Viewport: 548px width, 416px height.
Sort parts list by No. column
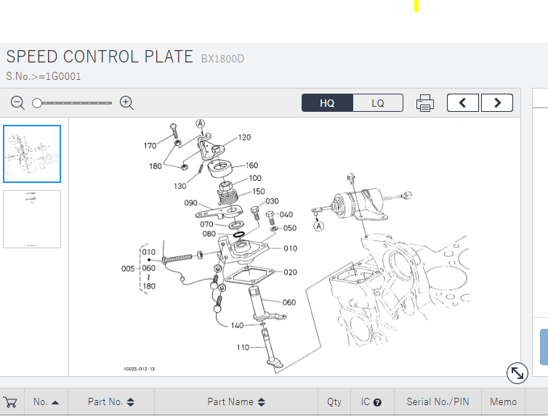[x=46, y=401]
